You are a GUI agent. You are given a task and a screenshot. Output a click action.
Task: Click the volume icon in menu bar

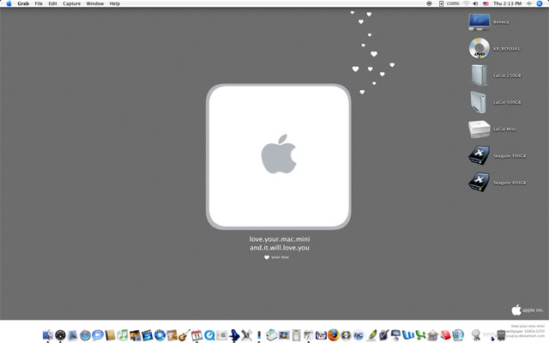tap(475, 3)
